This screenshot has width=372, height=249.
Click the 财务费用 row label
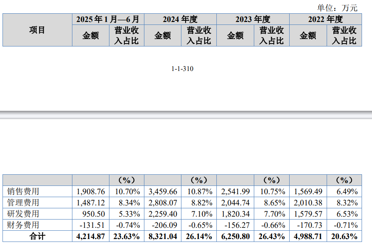[23, 225]
